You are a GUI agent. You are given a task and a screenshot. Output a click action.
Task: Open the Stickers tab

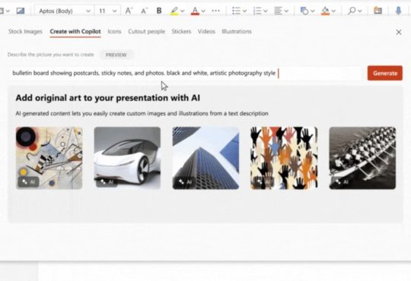point(181,32)
